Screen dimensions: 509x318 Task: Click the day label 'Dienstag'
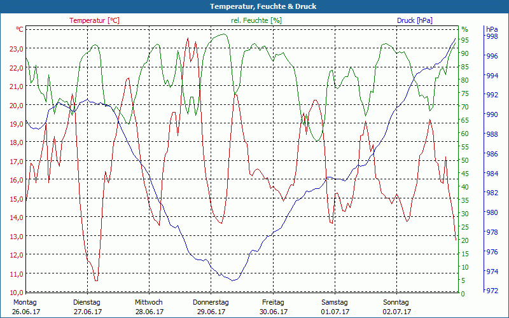[87, 303]
